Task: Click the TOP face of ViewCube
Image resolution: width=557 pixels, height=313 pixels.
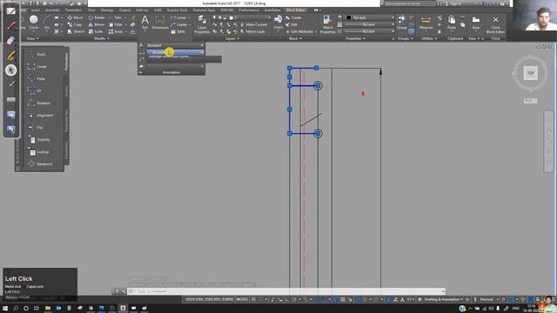Action: tap(530, 73)
